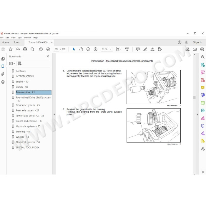The height and width of the screenshot is (206, 206).
Task: Open More Tools wrench icon
Action: tap(202, 149)
